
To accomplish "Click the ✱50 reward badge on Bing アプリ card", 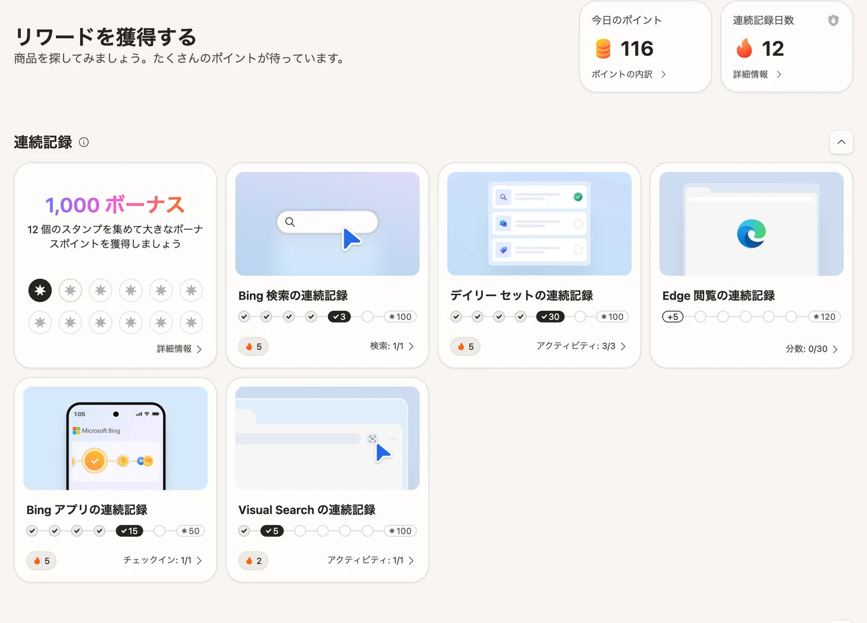I will 191,531.
